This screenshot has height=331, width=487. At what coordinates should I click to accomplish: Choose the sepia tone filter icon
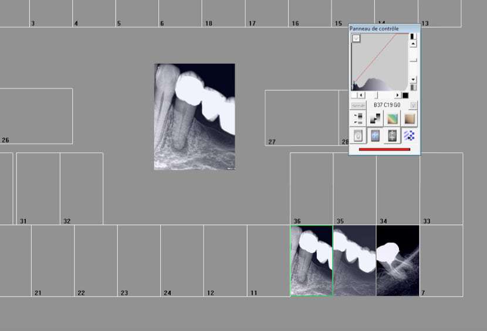410,119
